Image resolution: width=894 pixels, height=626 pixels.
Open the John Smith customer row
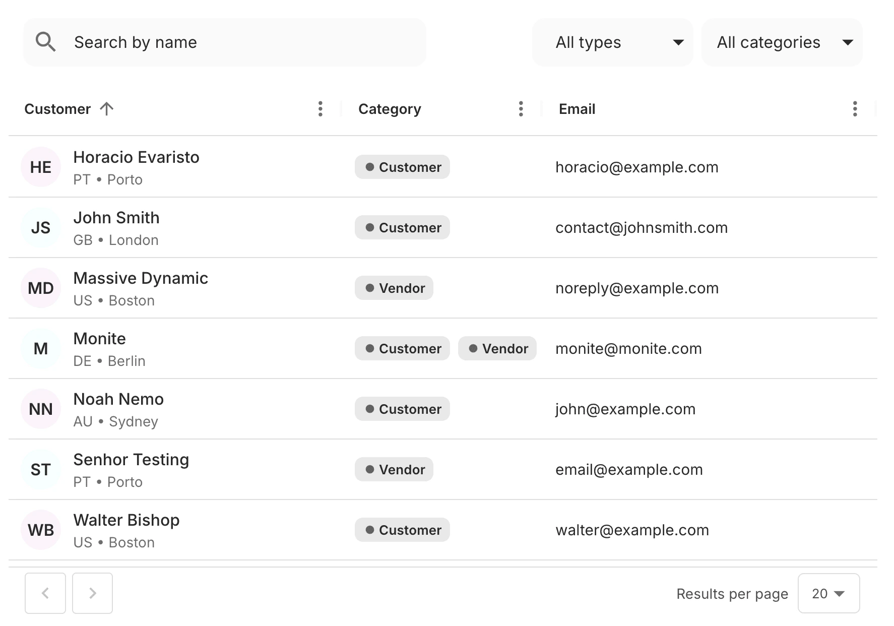point(116,218)
